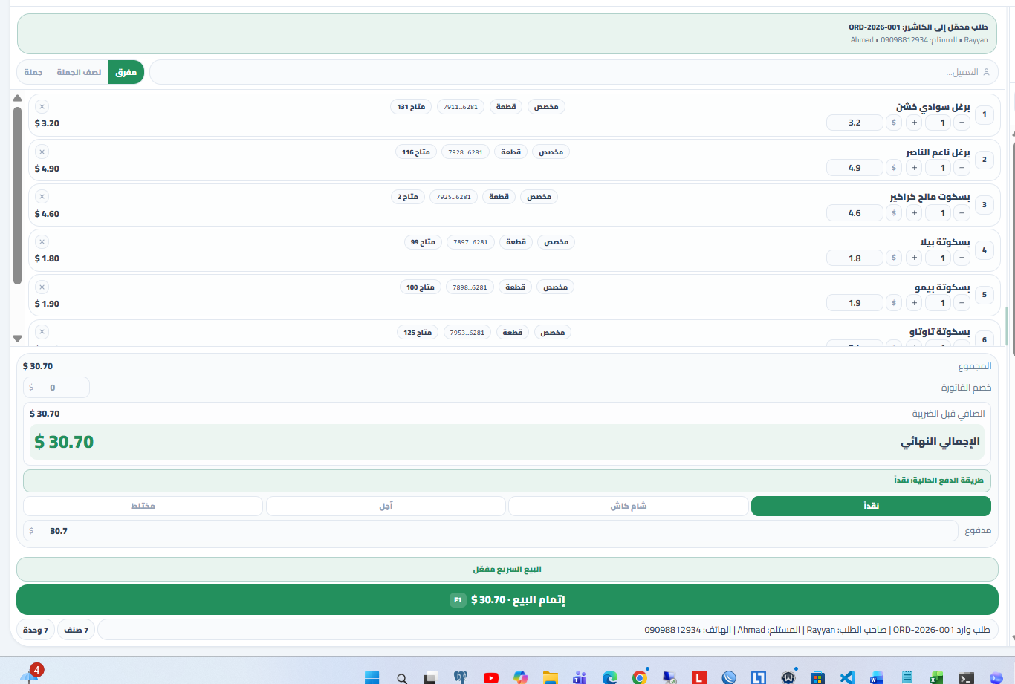Increase quantity of برغل ناعم الناصر with plus
This screenshot has width=1015, height=684.
914,168
